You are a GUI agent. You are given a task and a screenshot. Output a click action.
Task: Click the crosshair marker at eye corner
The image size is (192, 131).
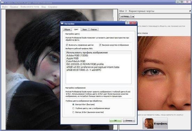coord(143,73)
